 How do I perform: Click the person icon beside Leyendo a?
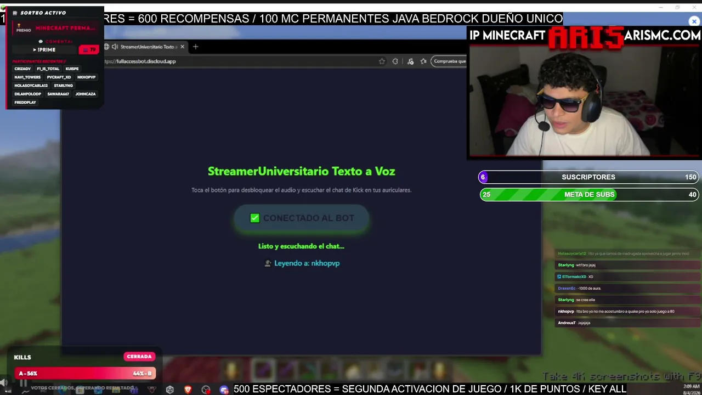point(268,263)
